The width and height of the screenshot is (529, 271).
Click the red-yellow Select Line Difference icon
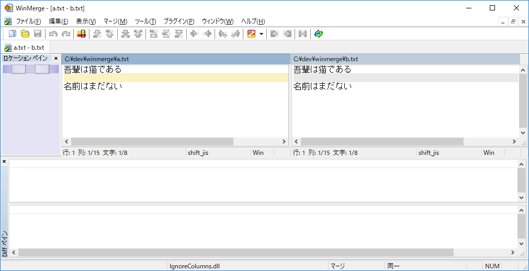pos(81,34)
